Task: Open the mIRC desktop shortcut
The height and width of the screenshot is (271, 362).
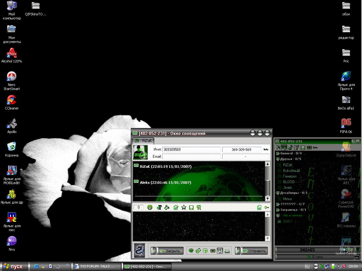Action: tap(12, 217)
